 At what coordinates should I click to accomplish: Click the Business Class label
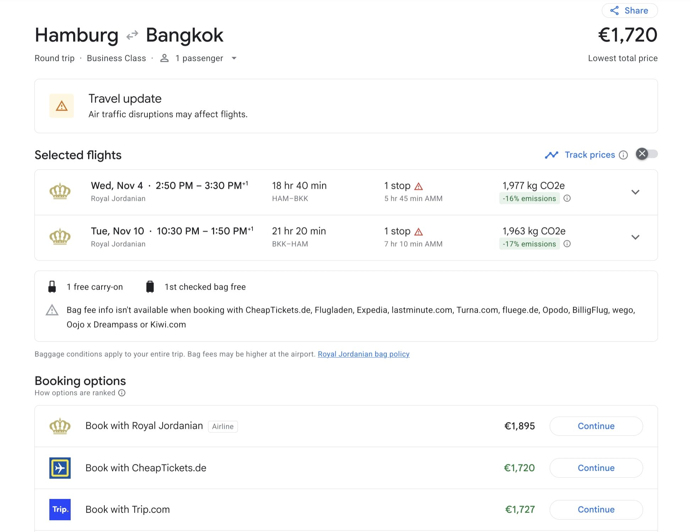(116, 58)
